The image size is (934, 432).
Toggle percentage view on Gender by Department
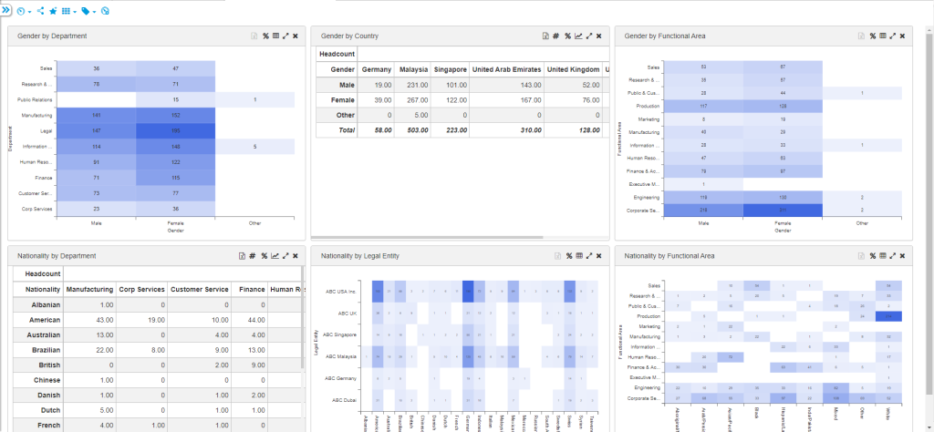pyautogui.click(x=265, y=36)
